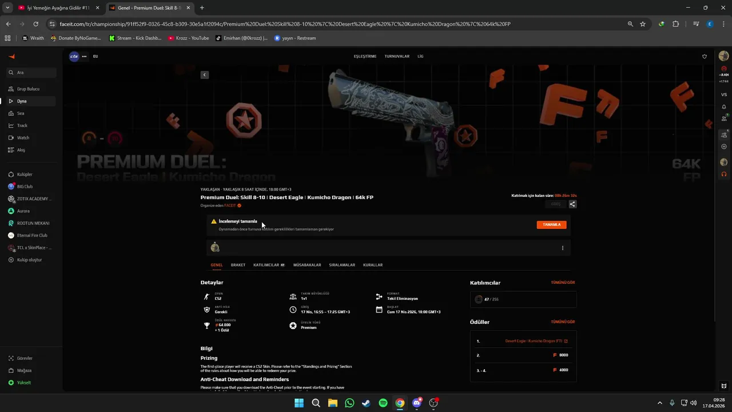Screen dimensions: 732x412
Task: Open the TCL x SkinPlace club
Action: click(31, 248)
